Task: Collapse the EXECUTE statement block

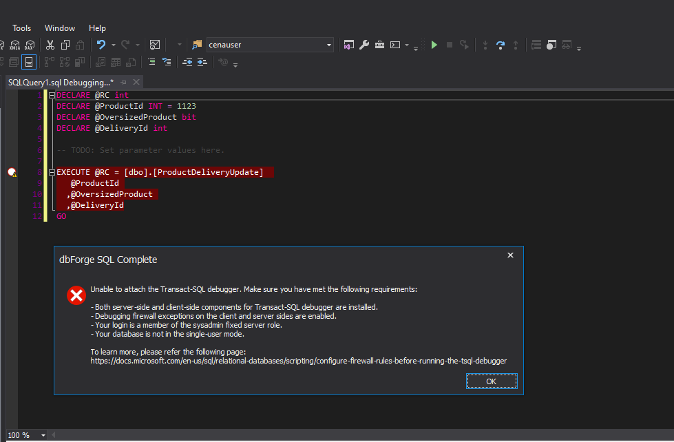Action: (52, 172)
